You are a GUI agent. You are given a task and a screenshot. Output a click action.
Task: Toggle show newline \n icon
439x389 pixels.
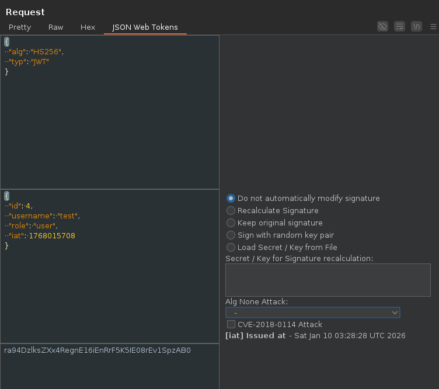[416, 27]
